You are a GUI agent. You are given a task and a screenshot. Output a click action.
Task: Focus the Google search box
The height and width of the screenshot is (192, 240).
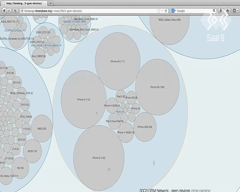click(x=194, y=11)
